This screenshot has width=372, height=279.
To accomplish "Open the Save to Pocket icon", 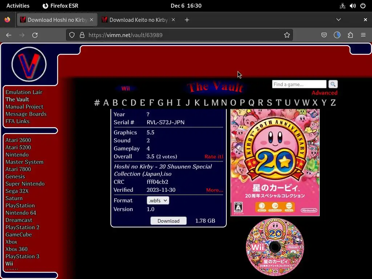I will coord(324,35).
